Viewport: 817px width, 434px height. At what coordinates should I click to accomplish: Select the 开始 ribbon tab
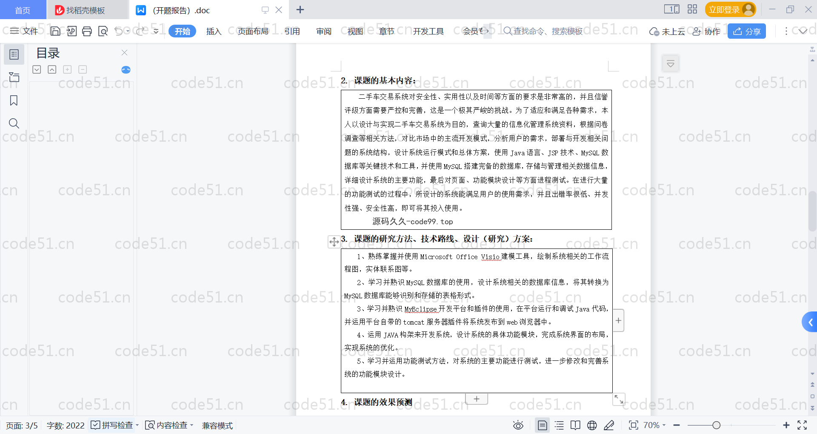coord(182,31)
